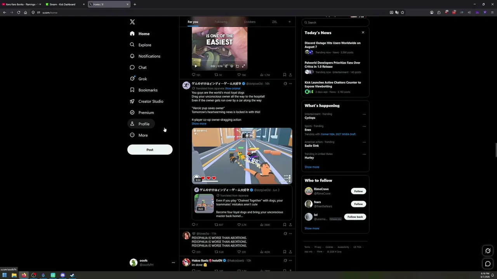Launch Grok from the sidebar
The width and height of the screenshot is (497, 279).
[x=139, y=79]
